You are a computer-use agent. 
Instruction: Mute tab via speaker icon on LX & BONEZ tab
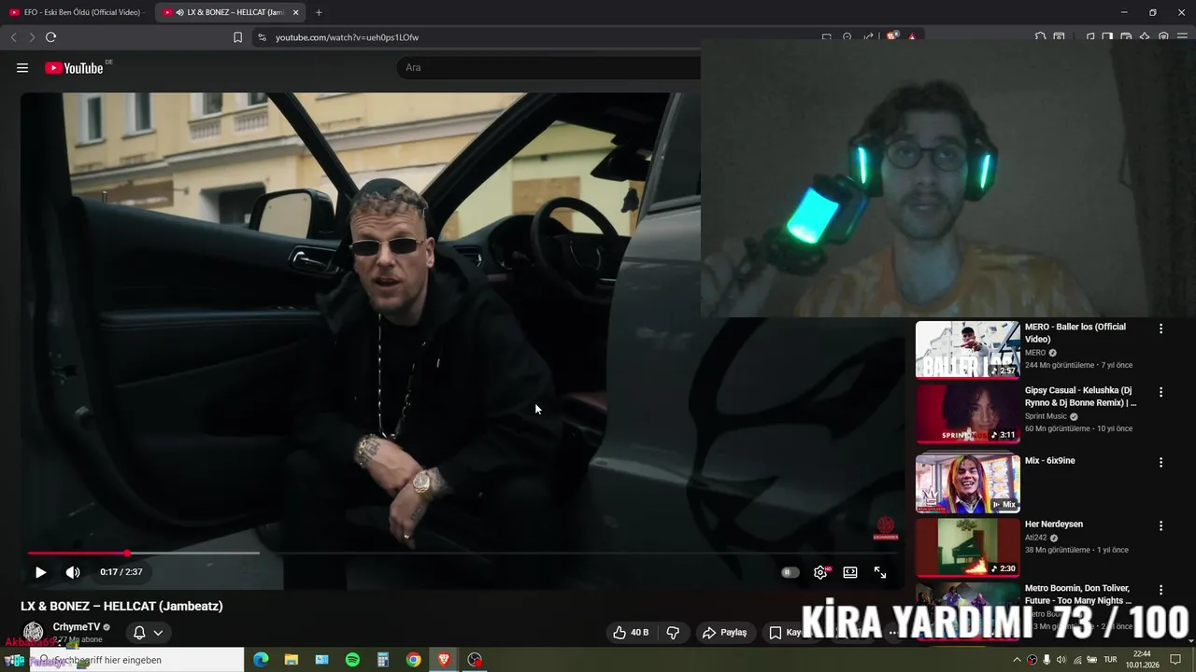pos(179,12)
